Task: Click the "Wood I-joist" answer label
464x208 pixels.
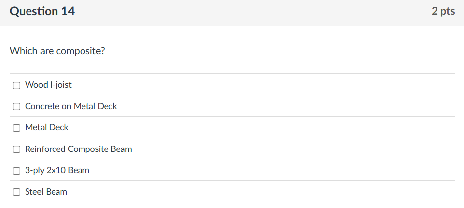Action: pos(48,85)
